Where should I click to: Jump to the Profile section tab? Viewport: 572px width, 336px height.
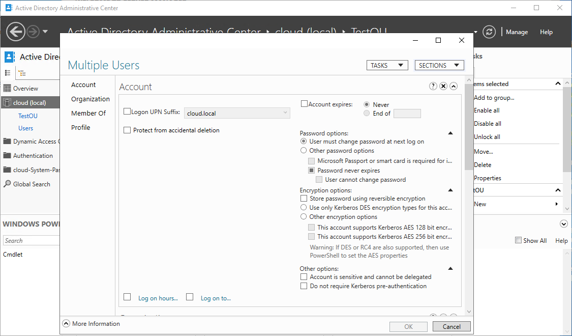[81, 127]
